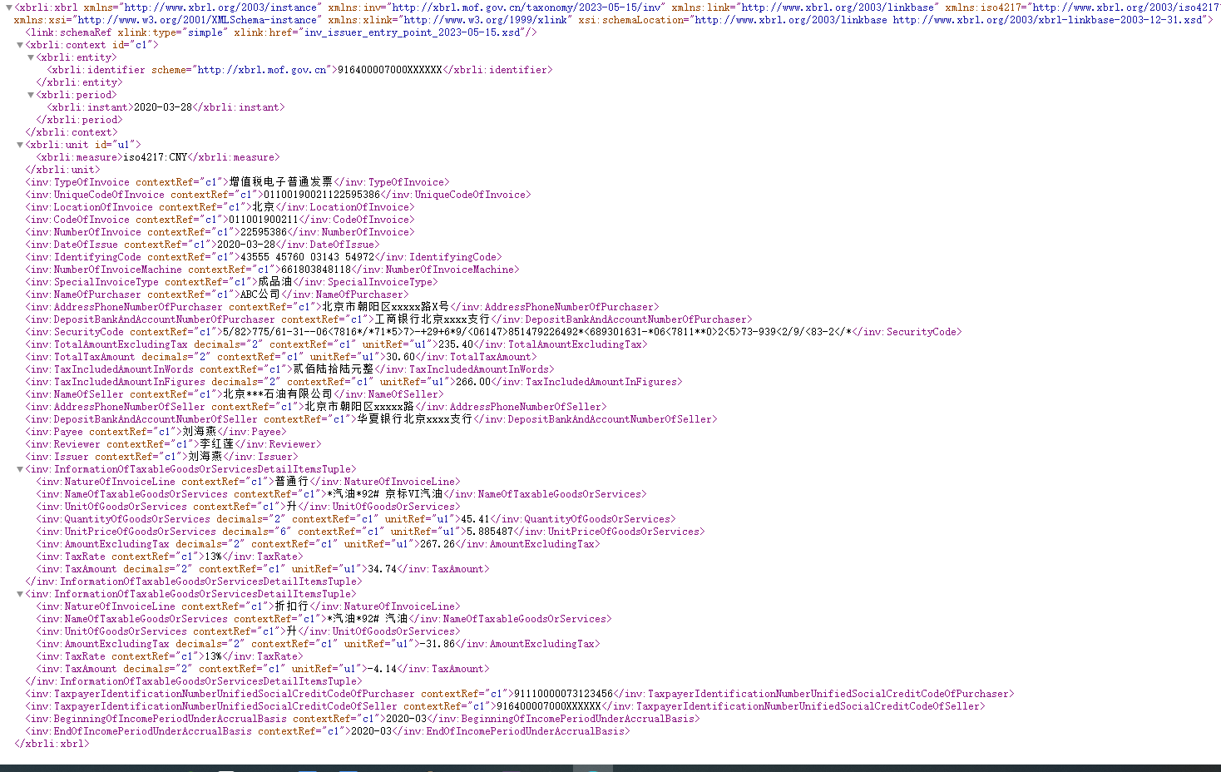1221x772 pixels.
Task: Collapse the second detail items tuple node
Action: click(x=20, y=594)
